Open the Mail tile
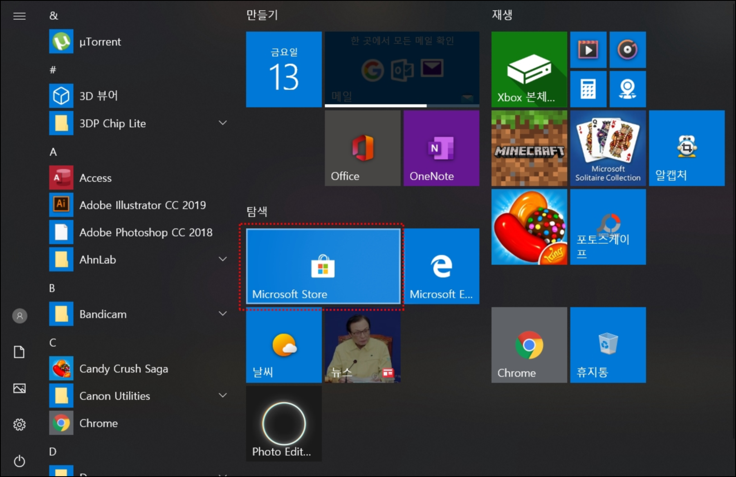The width and height of the screenshot is (736, 477). 402,69
